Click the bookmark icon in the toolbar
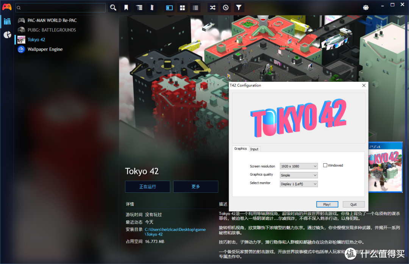The width and height of the screenshot is (409, 264). (126, 8)
